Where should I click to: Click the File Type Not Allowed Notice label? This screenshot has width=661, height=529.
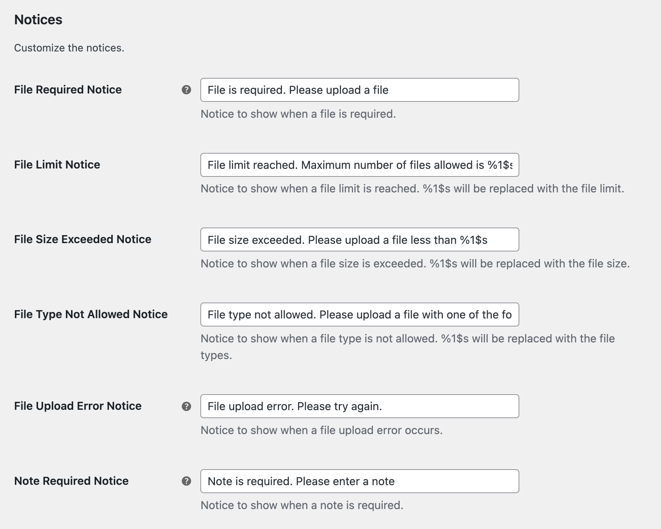tap(91, 314)
